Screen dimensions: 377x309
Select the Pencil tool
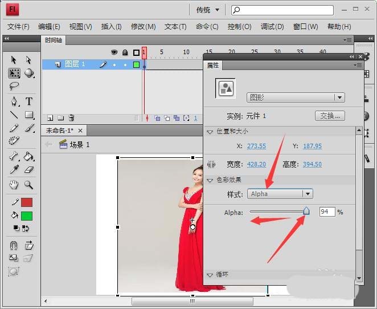point(14,128)
